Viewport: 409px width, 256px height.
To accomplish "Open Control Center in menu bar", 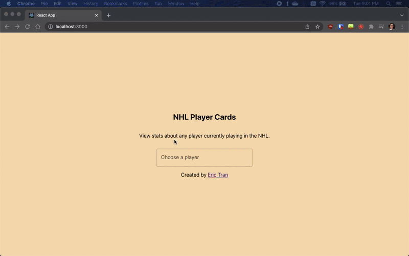I will click(399, 4).
